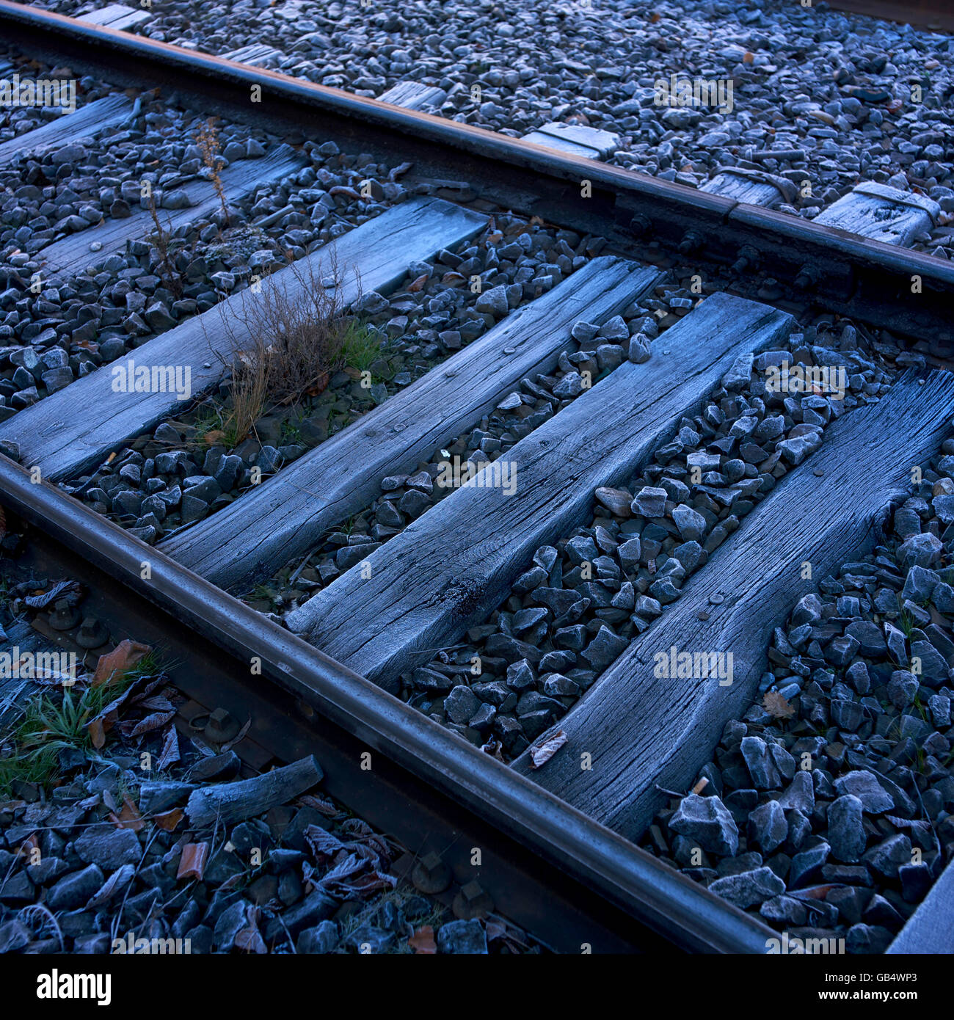Click the small brown leaf on the lower right sleeper

pos(548,748)
